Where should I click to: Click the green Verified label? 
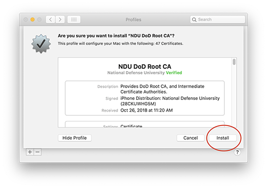174,73
